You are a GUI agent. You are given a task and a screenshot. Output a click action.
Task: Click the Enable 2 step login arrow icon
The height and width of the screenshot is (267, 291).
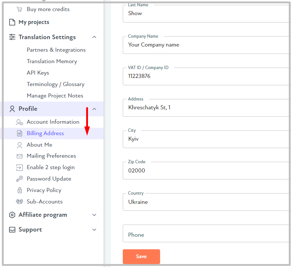(20, 168)
